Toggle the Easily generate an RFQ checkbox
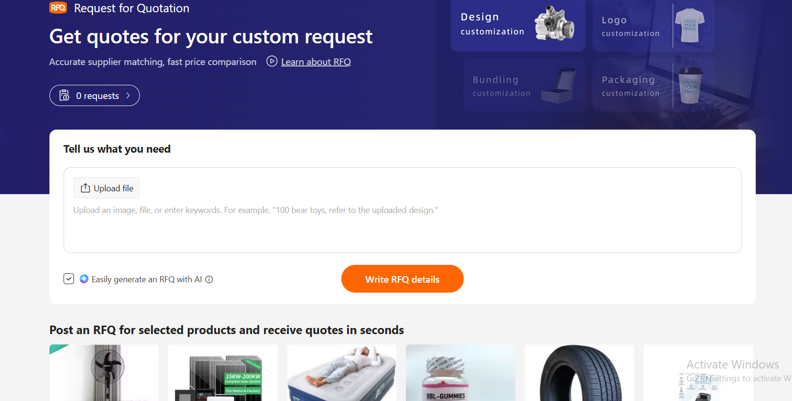The image size is (792, 401). pos(69,279)
